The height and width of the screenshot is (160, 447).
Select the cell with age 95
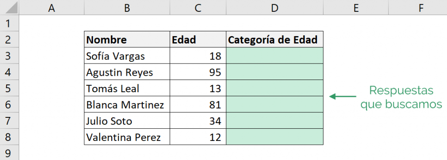198,72
